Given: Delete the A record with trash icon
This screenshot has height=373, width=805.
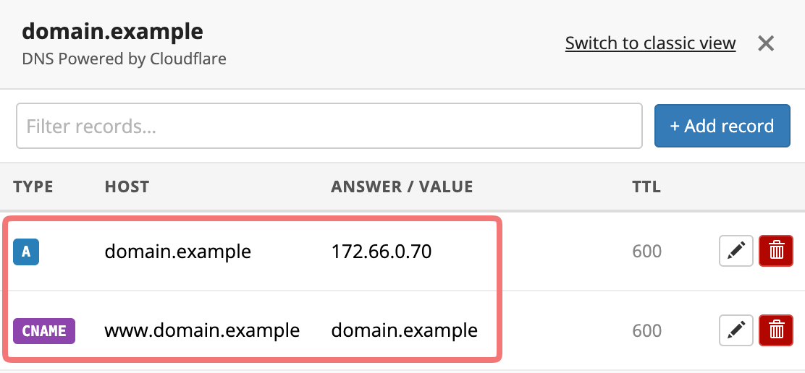Looking at the screenshot, I should click(776, 251).
